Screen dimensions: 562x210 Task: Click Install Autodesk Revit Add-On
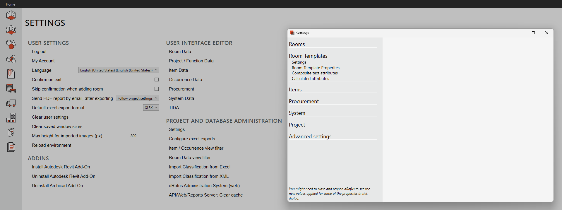tap(61, 167)
